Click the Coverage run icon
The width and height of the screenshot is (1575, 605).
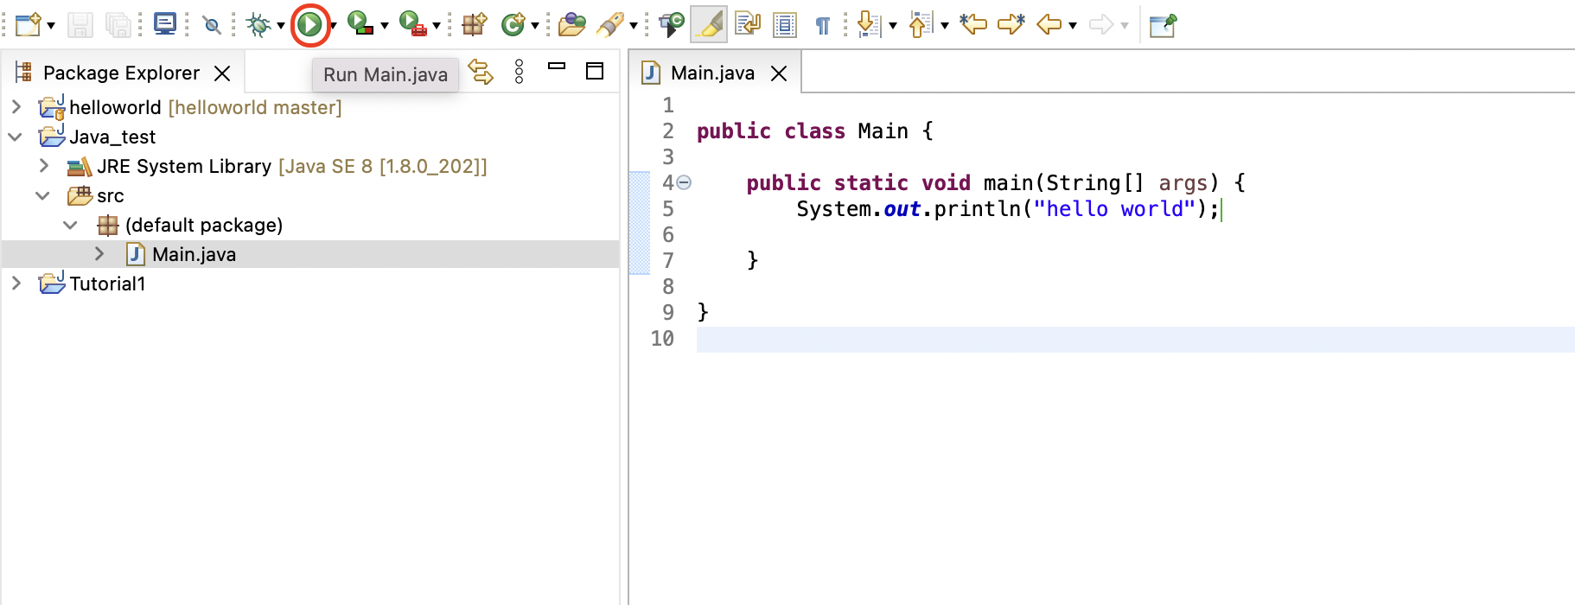(361, 23)
